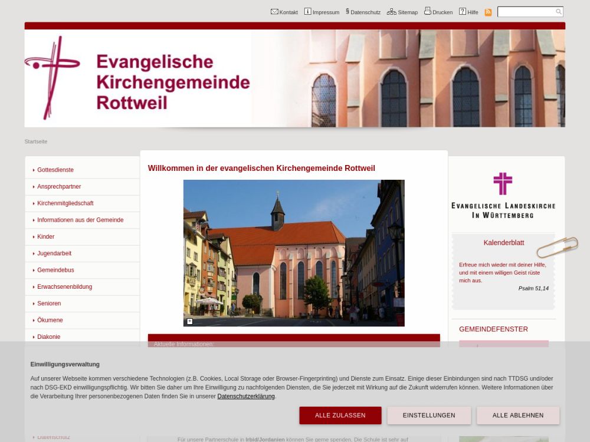Open the Sitemap tree icon

(391, 12)
